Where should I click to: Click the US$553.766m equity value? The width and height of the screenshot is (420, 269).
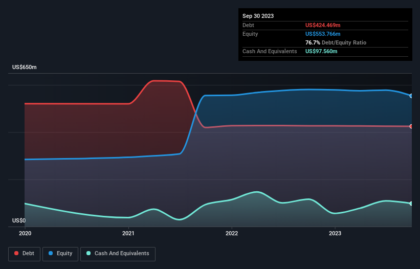pyautogui.click(x=323, y=34)
